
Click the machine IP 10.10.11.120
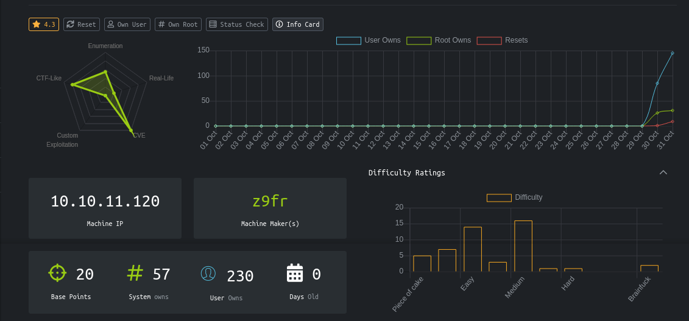(x=105, y=201)
